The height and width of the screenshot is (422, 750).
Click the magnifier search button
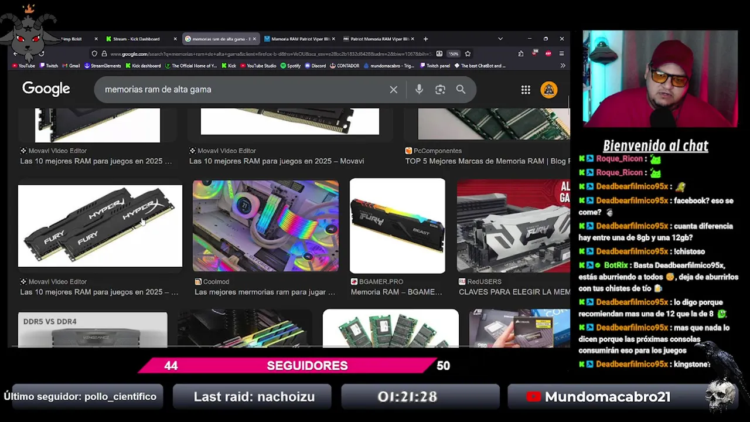pyautogui.click(x=461, y=90)
